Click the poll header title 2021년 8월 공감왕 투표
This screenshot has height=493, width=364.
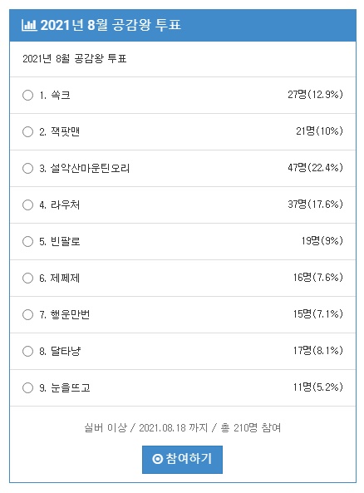click(111, 25)
